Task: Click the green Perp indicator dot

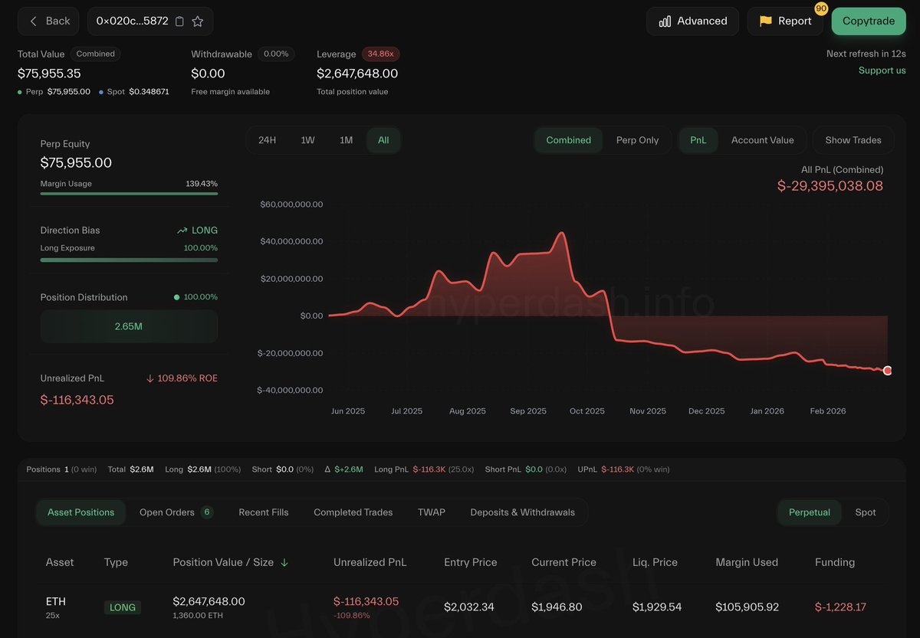Action: 21,91
